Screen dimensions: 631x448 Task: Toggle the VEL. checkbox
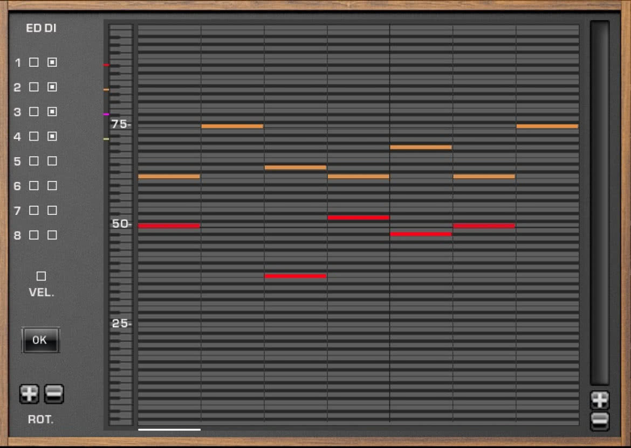(41, 276)
